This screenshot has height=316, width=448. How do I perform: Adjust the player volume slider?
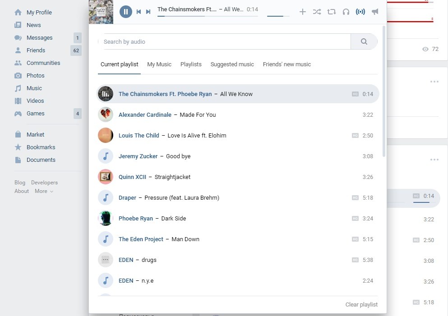coord(278,16)
